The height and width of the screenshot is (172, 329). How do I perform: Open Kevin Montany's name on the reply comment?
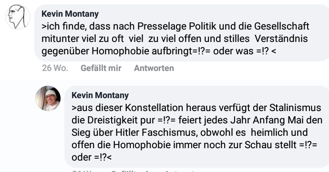coord(100,95)
